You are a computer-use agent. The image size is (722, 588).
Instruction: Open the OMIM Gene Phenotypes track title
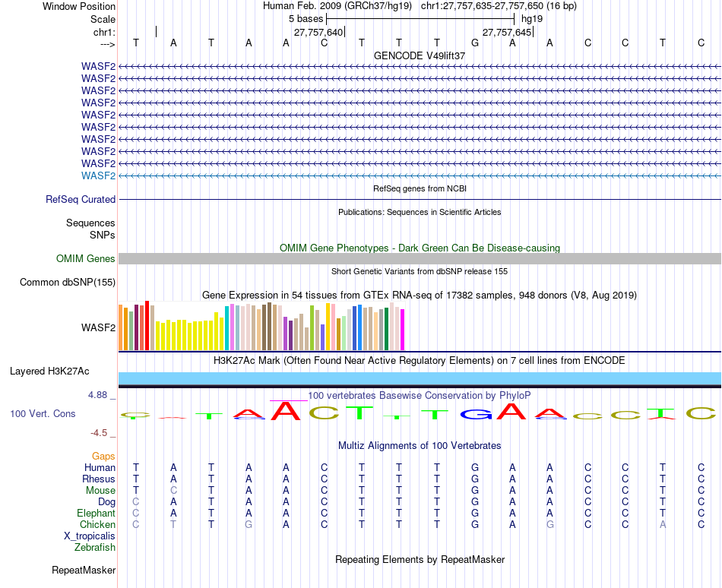[420, 248]
